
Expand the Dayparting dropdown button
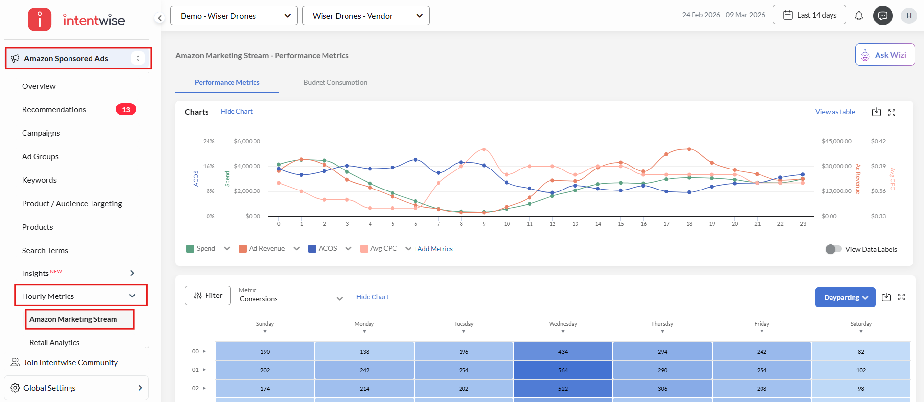pyautogui.click(x=845, y=297)
